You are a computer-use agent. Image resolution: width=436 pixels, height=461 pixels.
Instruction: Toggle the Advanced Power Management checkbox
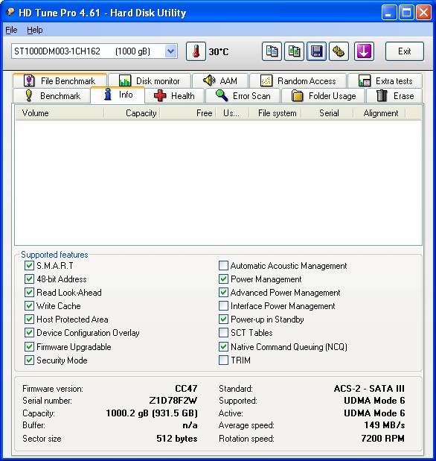[x=223, y=292]
